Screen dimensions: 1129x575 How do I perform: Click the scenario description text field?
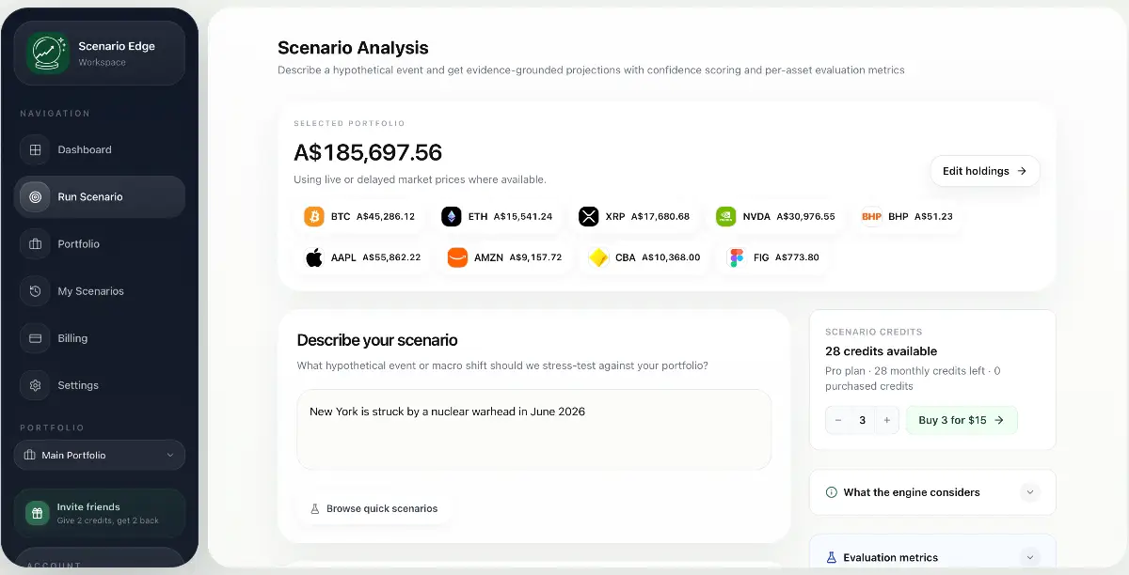pos(533,429)
